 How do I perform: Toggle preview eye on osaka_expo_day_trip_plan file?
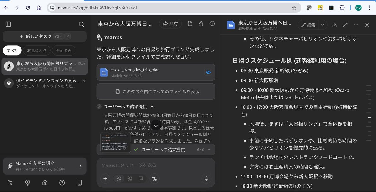(208, 72)
